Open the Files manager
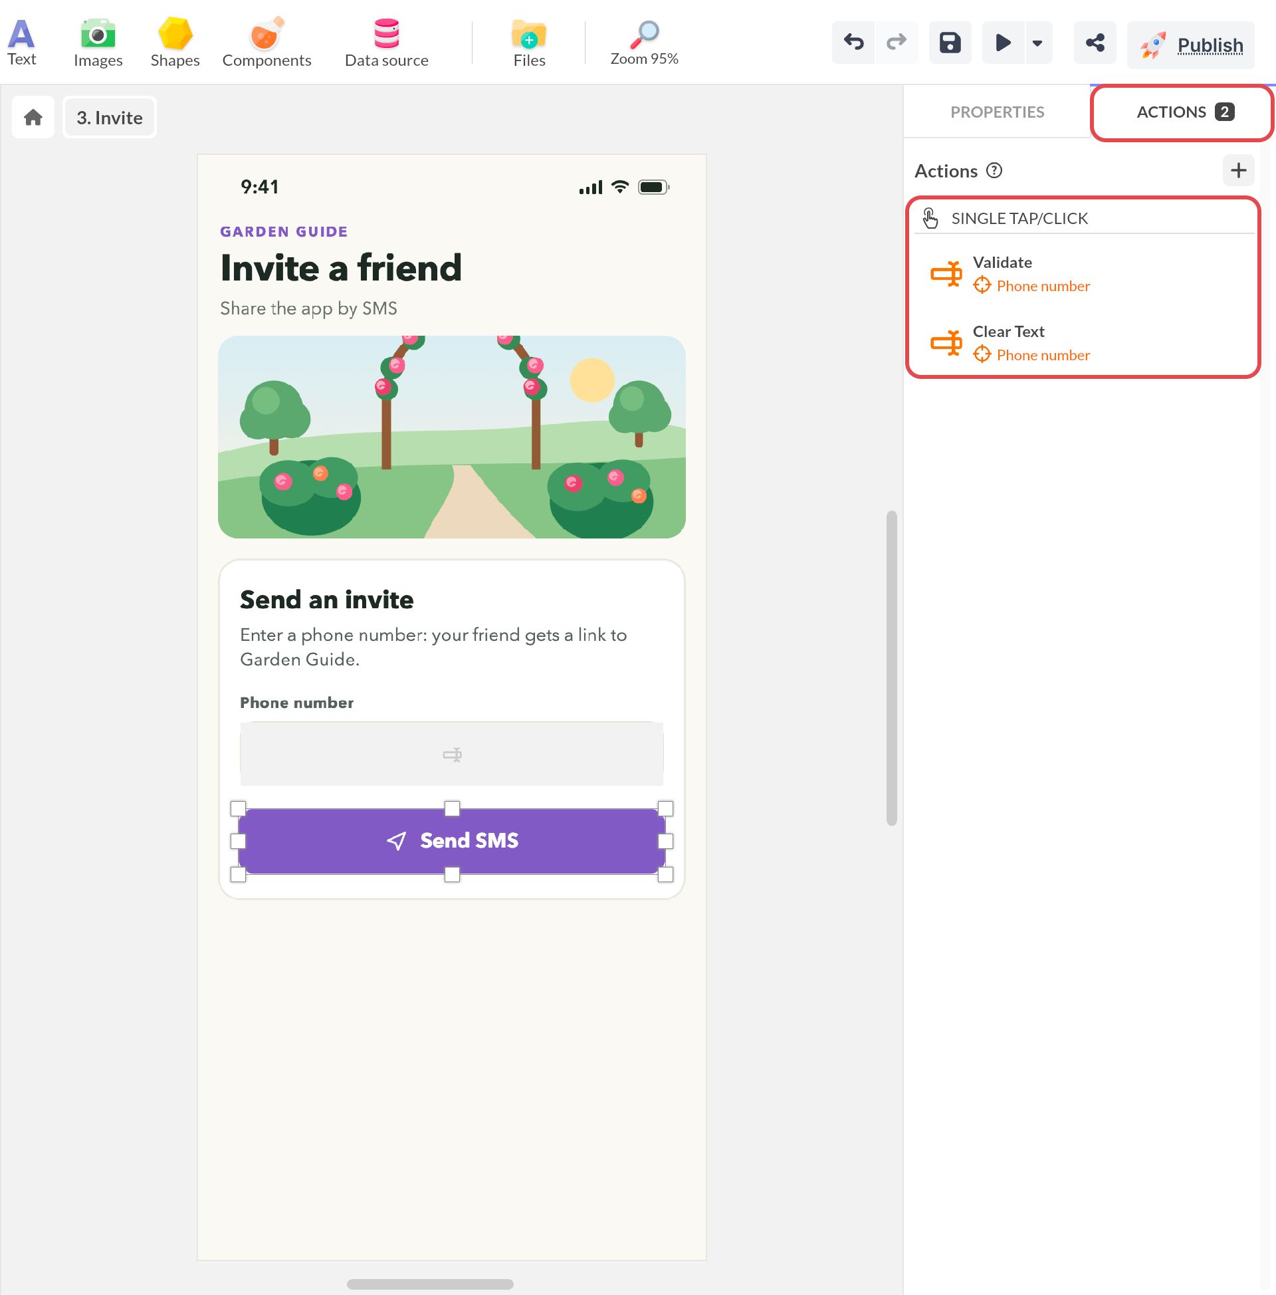The width and height of the screenshot is (1276, 1295). pos(529,43)
